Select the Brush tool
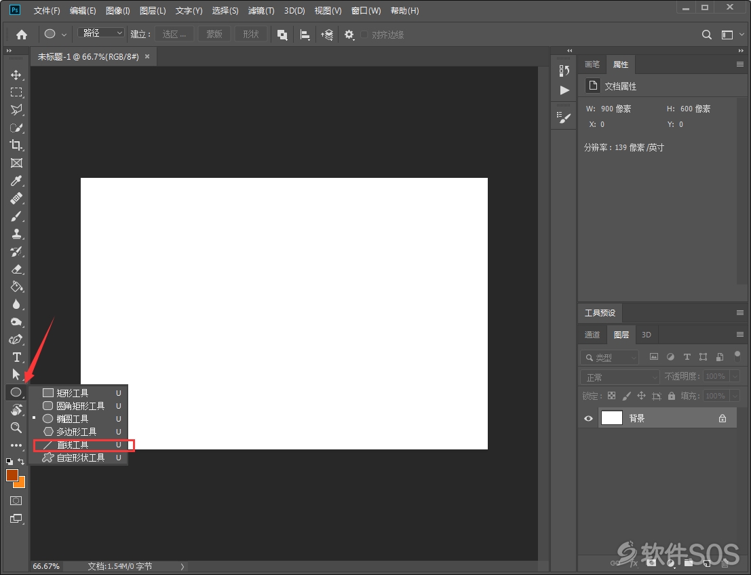 coord(16,216)
